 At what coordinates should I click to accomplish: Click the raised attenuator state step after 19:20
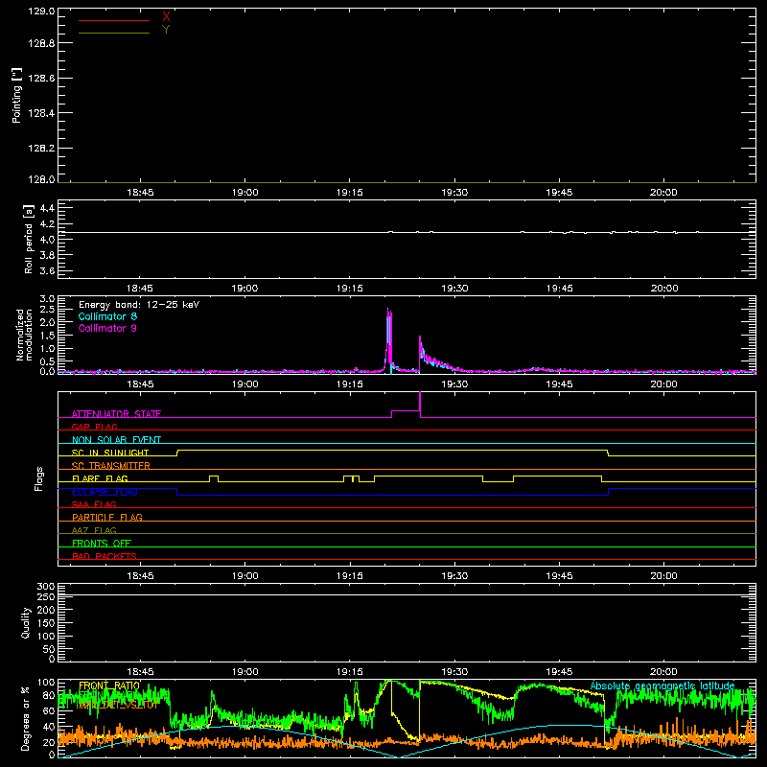pyautogui.click(x=406, y=411)
